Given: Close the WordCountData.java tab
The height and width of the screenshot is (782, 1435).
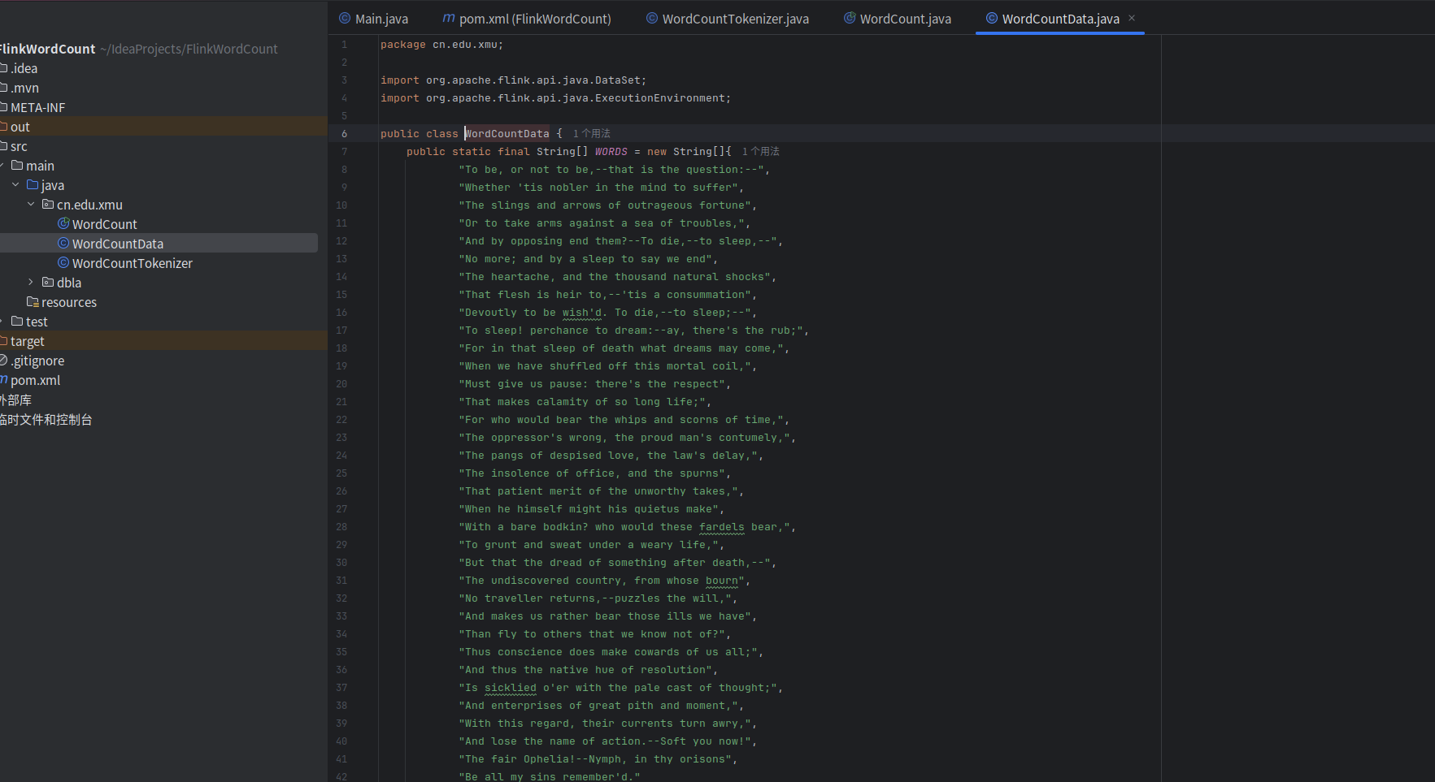Looking at the screenshot, I should [1132, 18].
